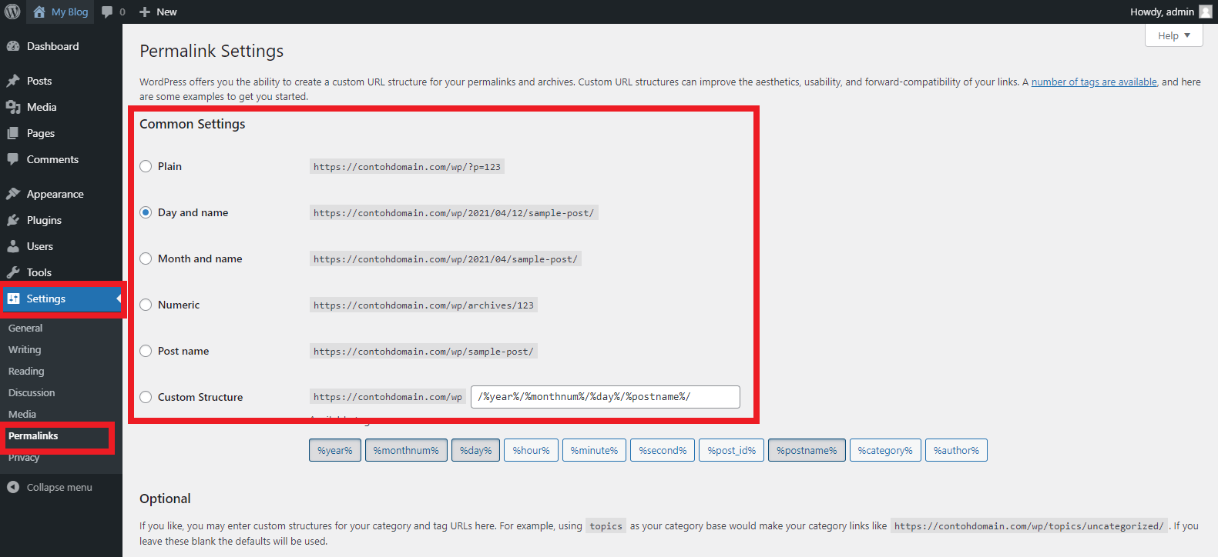The width and height of the screenshot is (1218, 557).
Task: Open the Appearance paintbrush icon
Action: click(13, 194)
